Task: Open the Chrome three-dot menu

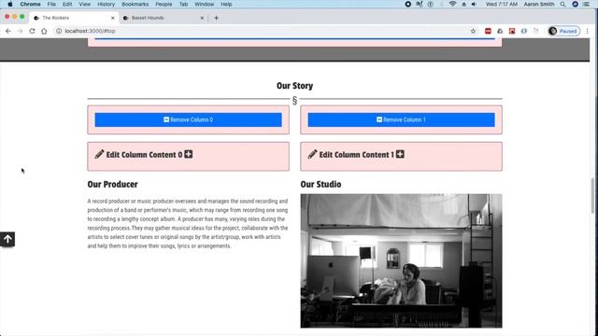Action: [x=588, y=31]
